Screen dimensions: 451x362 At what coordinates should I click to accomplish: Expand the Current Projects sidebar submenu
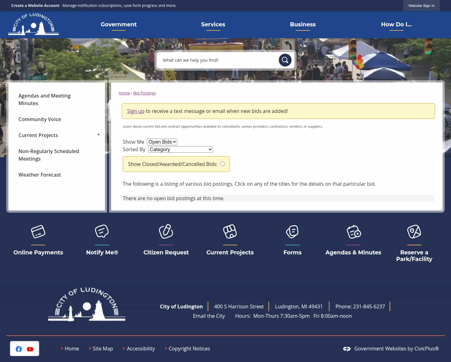pyautogui.click(x=99, y=135)
